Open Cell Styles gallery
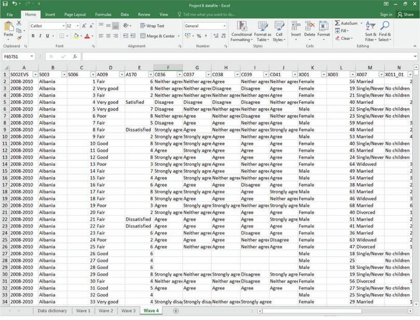The height and width of the screenshot is (320, 420). 279,31
